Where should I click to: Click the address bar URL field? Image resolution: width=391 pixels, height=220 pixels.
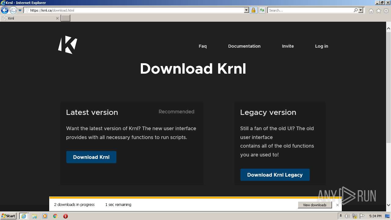click(x=134, y=10)
